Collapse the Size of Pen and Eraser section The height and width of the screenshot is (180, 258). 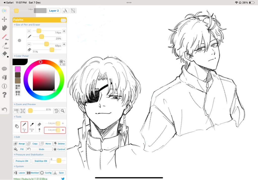(27, 25)
